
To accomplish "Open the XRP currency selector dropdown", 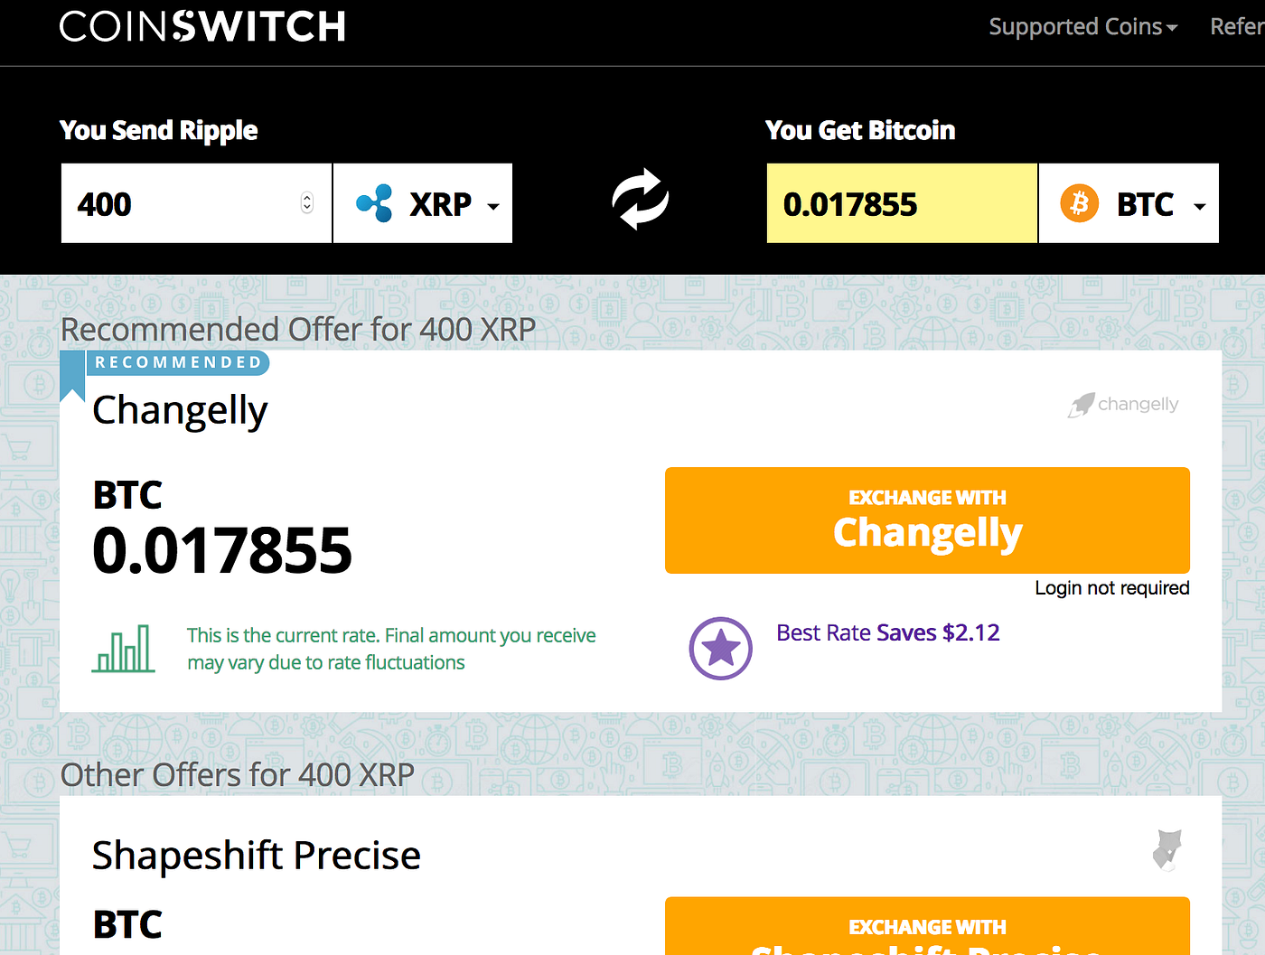I will (x=492, y=206).
